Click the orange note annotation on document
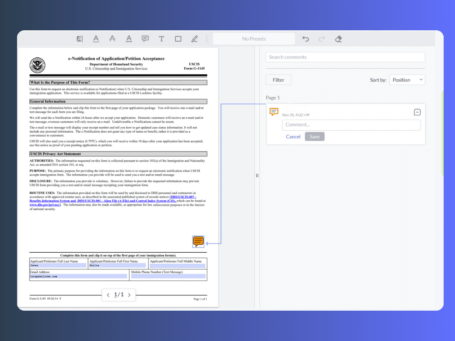 pyautogui.click(x=198, y=241)
